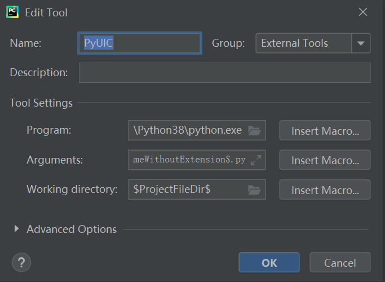This screenshot has height=282, width=385.
Task: Open help with the question mark
Action: click(x=21, y=262)
